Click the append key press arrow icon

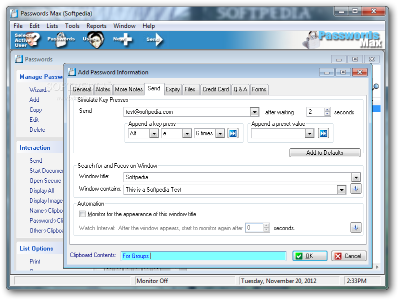pos(233,133)
